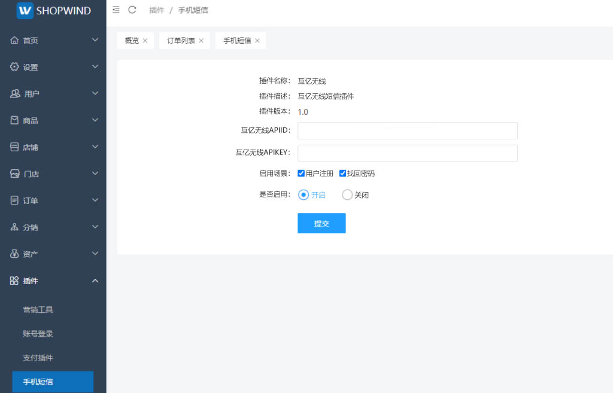Click the 设置 gear menu icon
This screenshot has height=393, width=613.
click(15, 67)
